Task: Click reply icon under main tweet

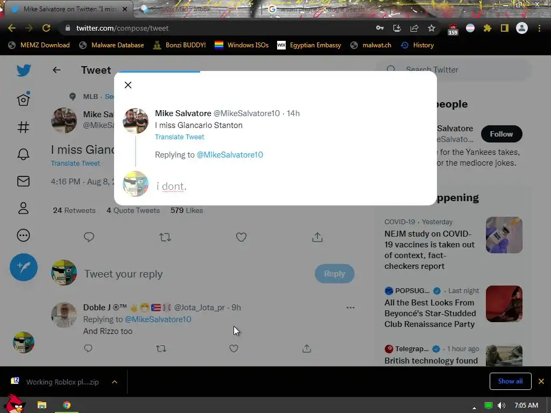Action: pyautogui.click(x=89, y=237)
